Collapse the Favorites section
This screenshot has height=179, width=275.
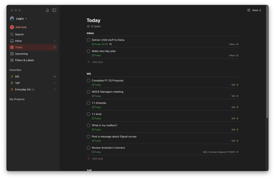tap(15, 70)
